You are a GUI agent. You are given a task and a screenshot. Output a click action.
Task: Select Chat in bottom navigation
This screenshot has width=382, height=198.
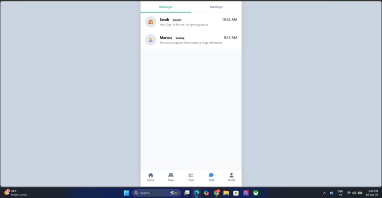coord(211,177)
